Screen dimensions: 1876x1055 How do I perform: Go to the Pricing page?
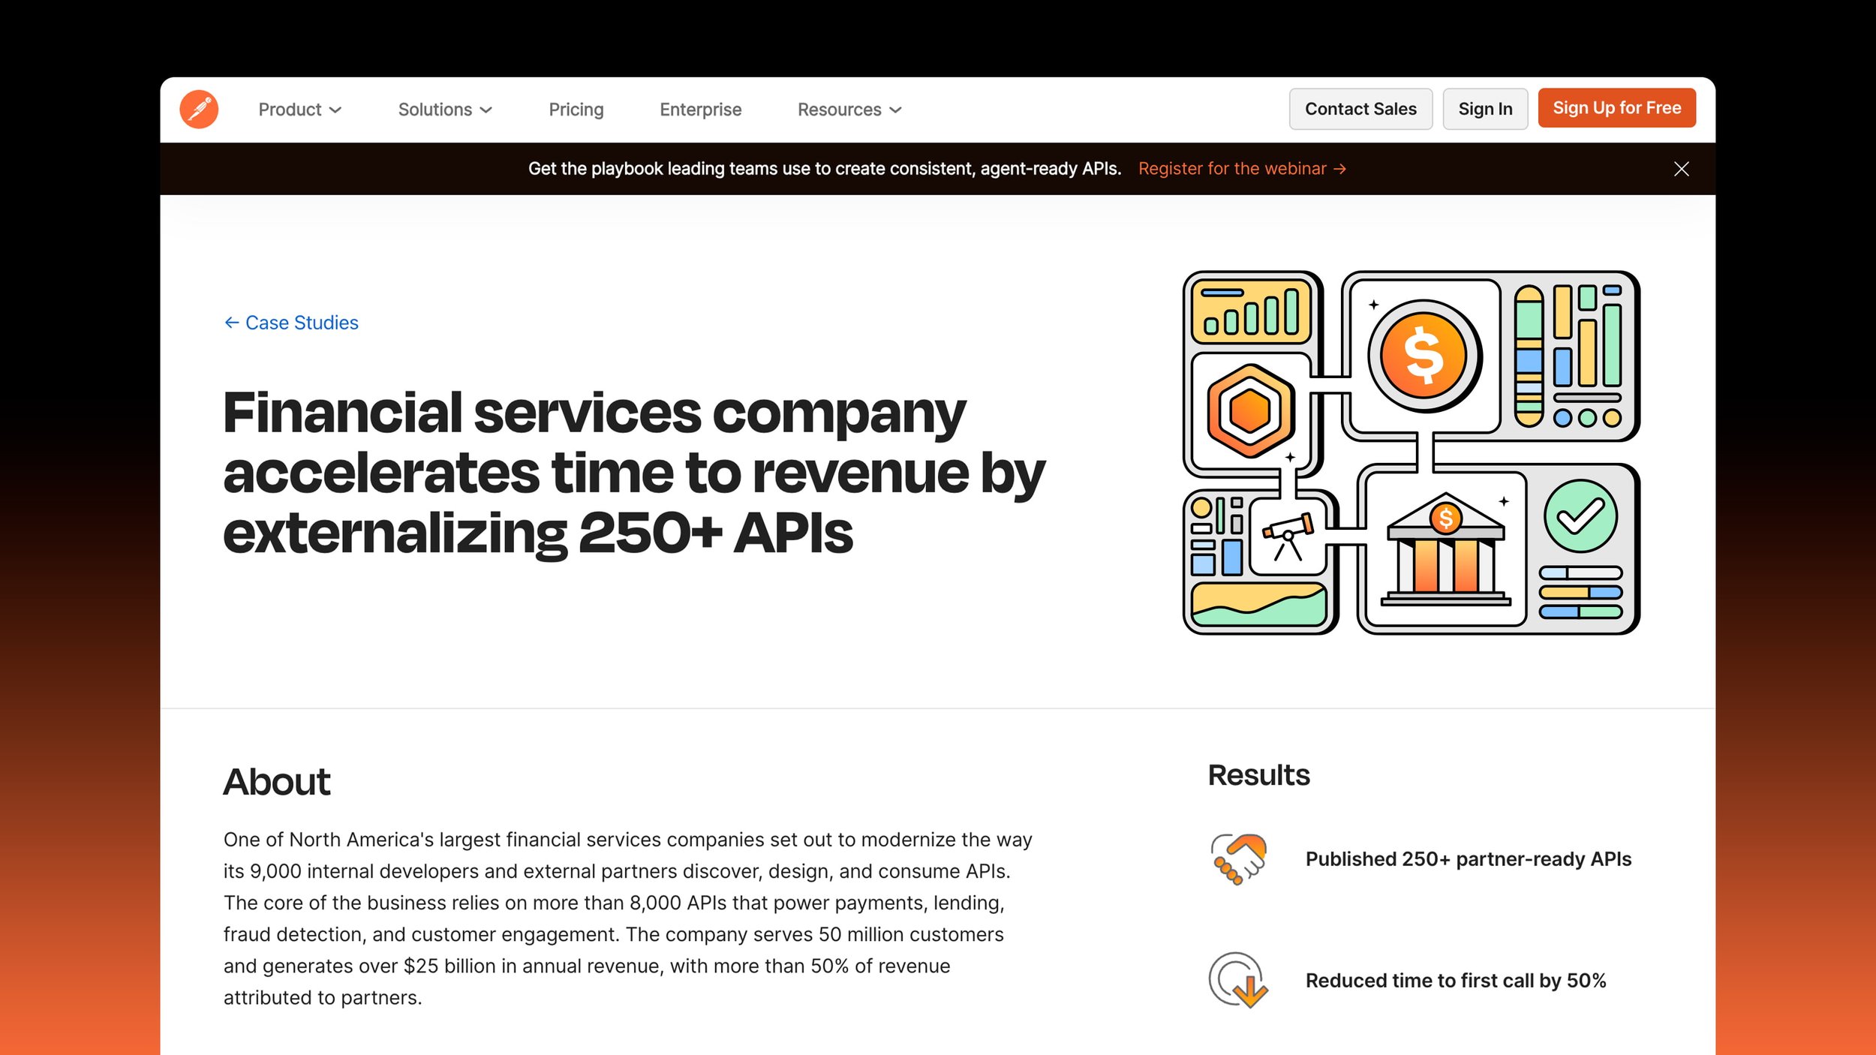576,110
